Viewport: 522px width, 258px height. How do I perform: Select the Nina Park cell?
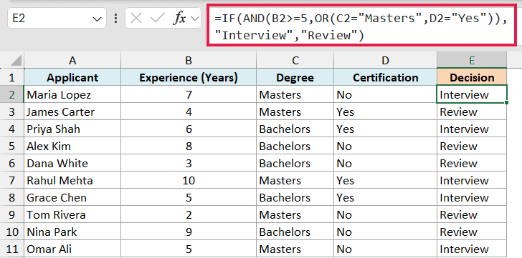[72, 232]
